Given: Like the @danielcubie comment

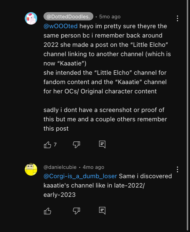Looking at the screenshot, I should tap(47, 211).
